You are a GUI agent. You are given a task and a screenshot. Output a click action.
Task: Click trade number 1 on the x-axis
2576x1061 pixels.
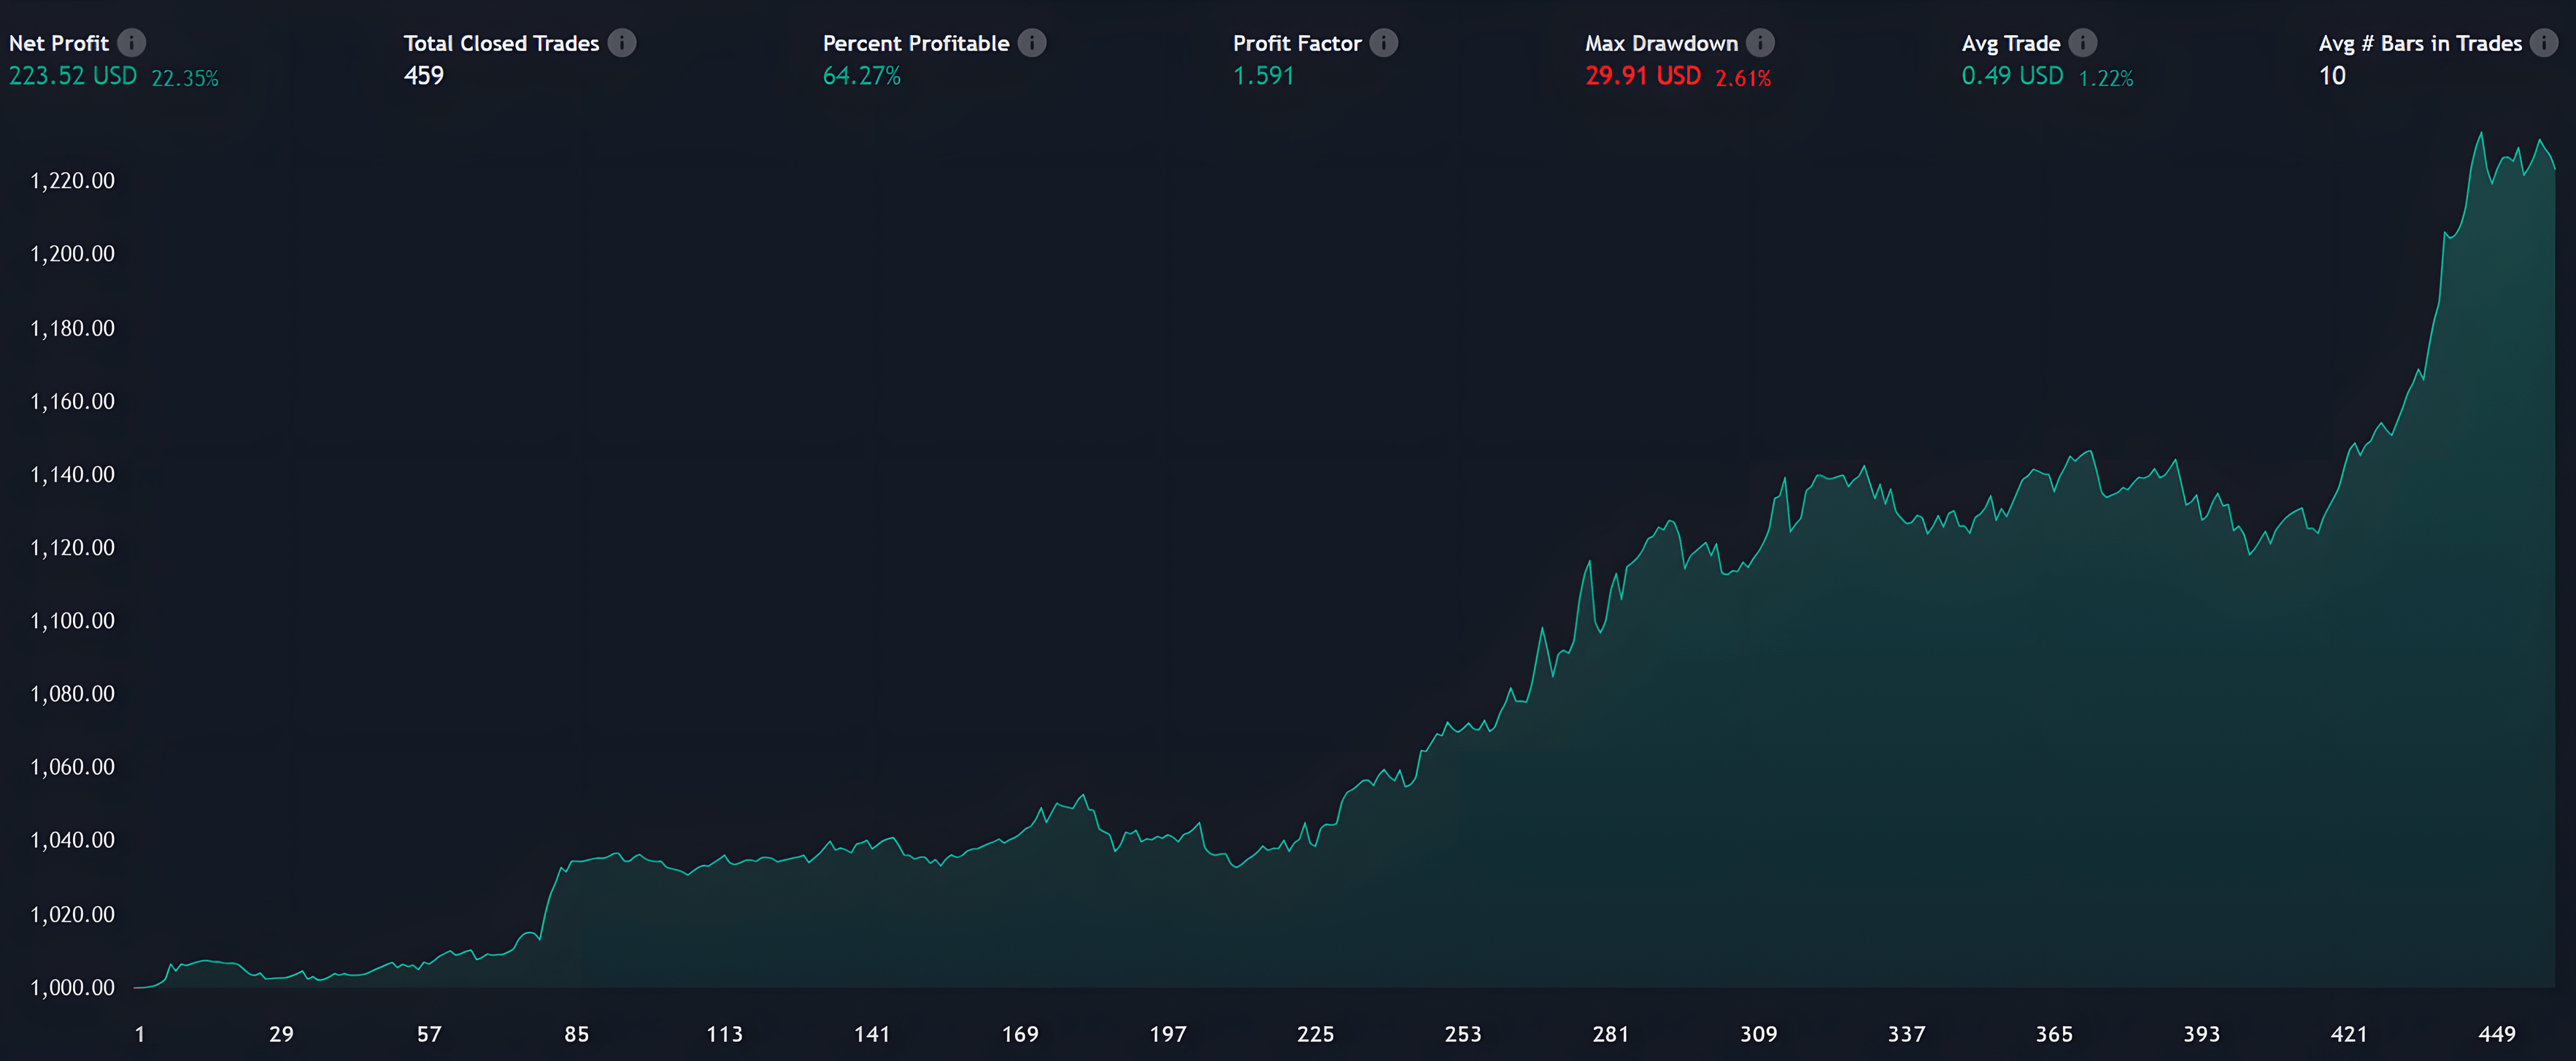click(x=140, y=1034)
